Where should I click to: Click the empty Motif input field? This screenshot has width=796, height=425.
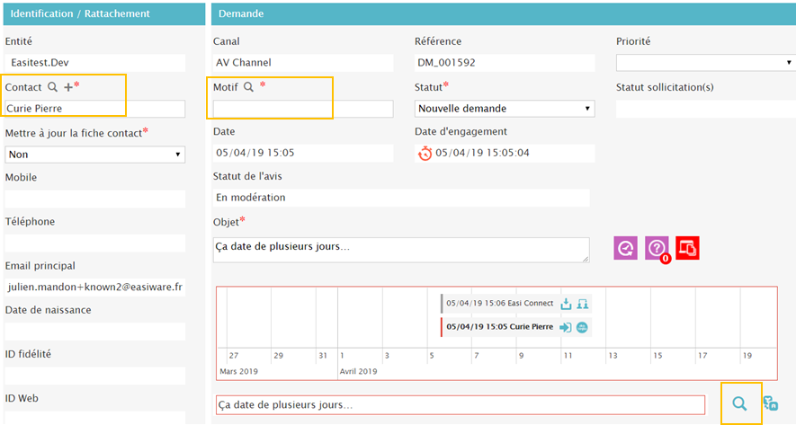pos(302,109)
